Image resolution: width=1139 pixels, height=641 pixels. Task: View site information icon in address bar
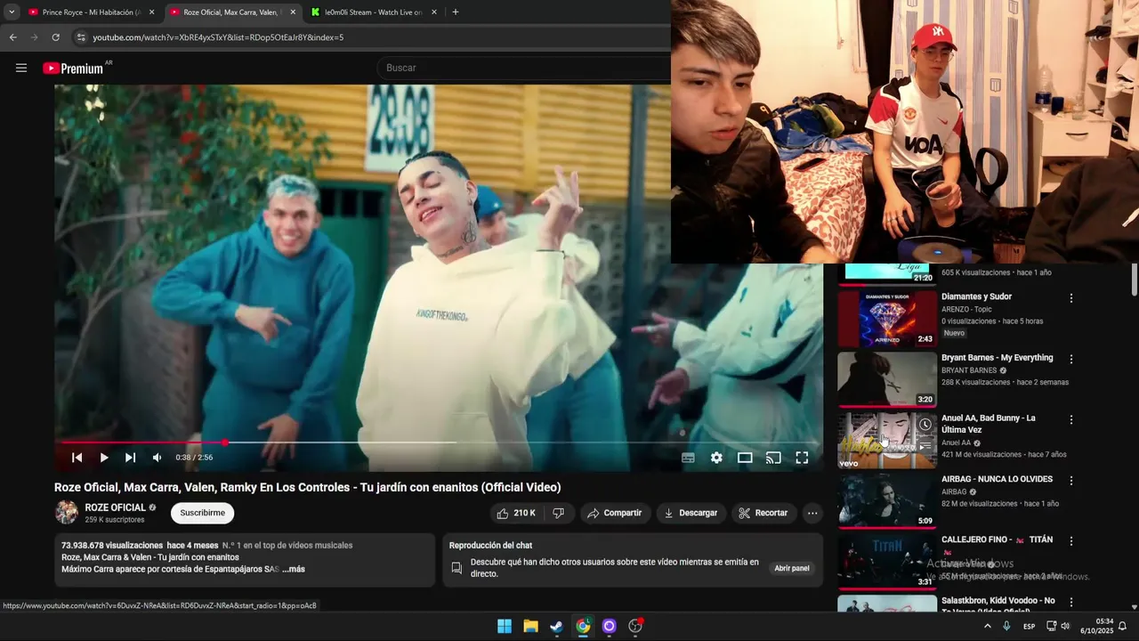click(x=81, y=37)
